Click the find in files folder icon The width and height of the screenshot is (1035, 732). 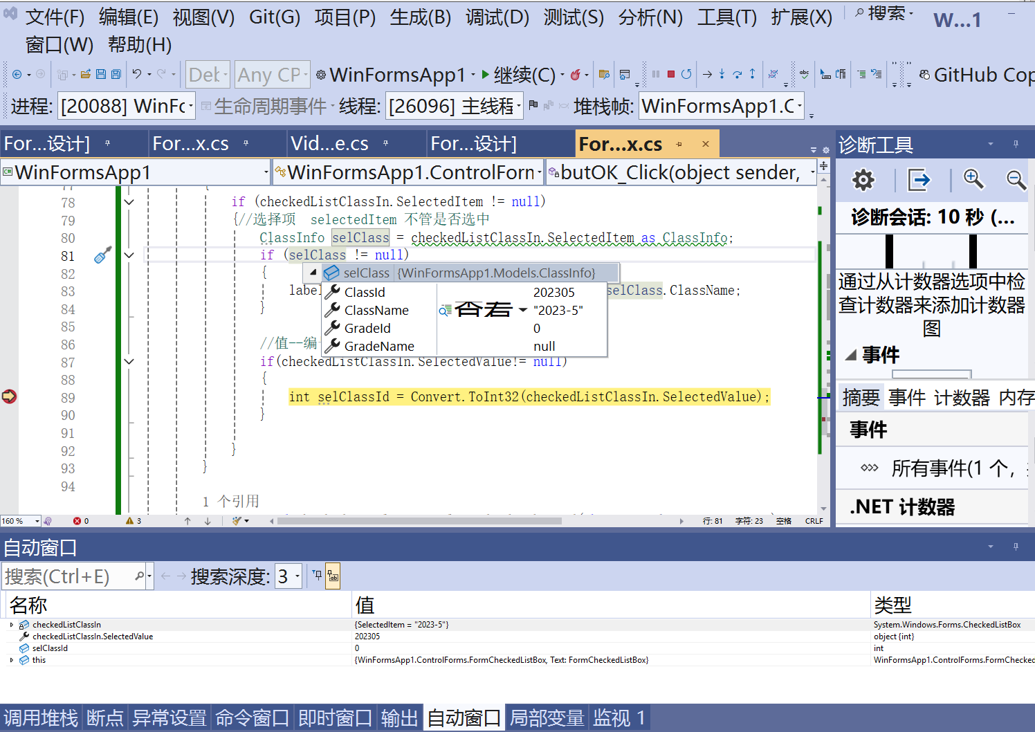604,74
